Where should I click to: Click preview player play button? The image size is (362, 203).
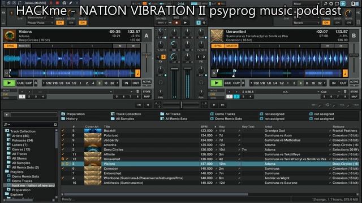coord(7,114)
